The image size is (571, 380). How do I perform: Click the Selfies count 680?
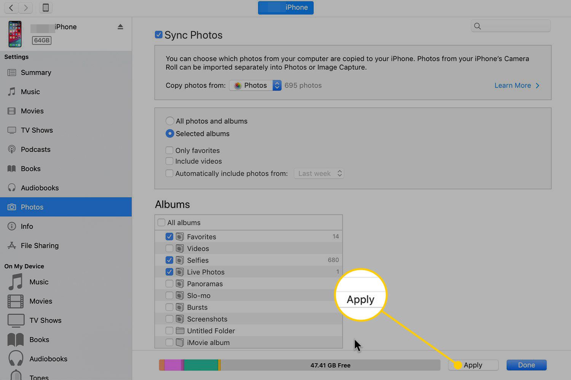pos(333,260)
